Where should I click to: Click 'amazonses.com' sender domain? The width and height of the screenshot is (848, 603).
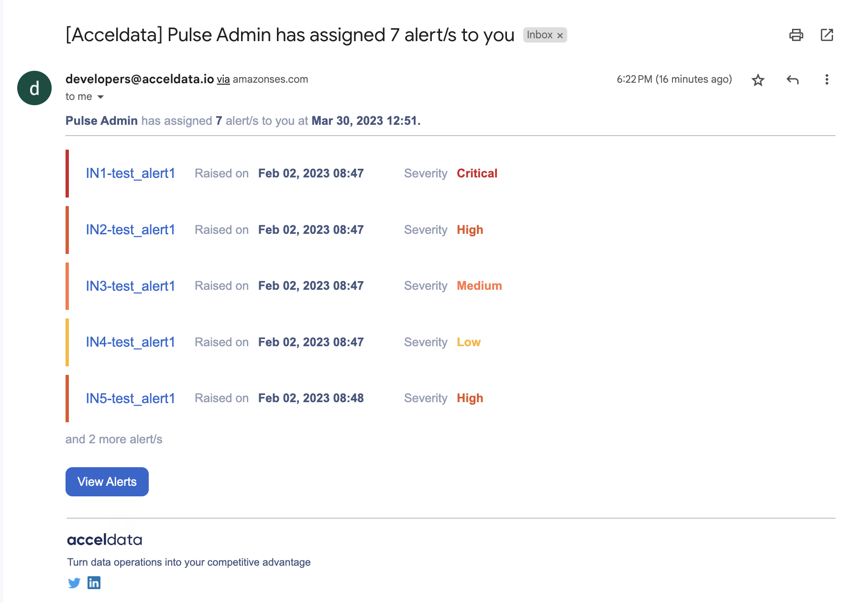270,79
